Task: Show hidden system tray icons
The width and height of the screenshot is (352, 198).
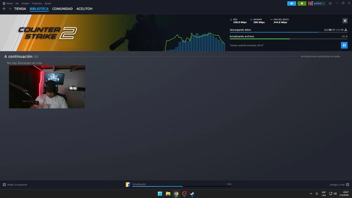Action: pyautogui.click(x=311, y=194)
